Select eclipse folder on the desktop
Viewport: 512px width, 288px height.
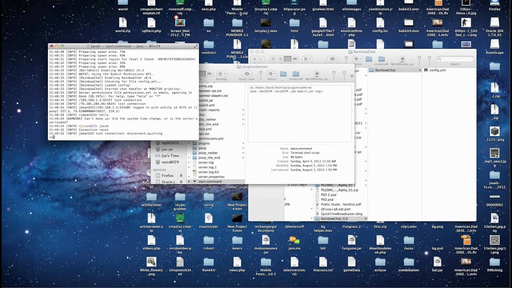point(380,264)
